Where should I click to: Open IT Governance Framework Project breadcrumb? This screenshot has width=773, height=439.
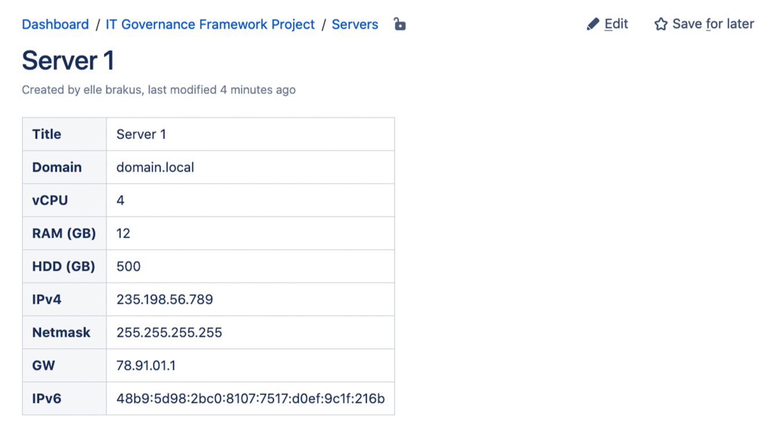pos(210,24)
